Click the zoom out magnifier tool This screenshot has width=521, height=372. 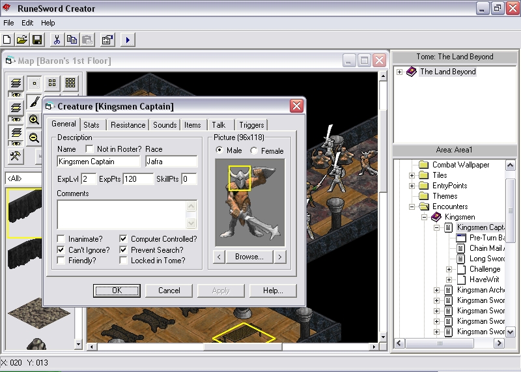click(35, 138)
